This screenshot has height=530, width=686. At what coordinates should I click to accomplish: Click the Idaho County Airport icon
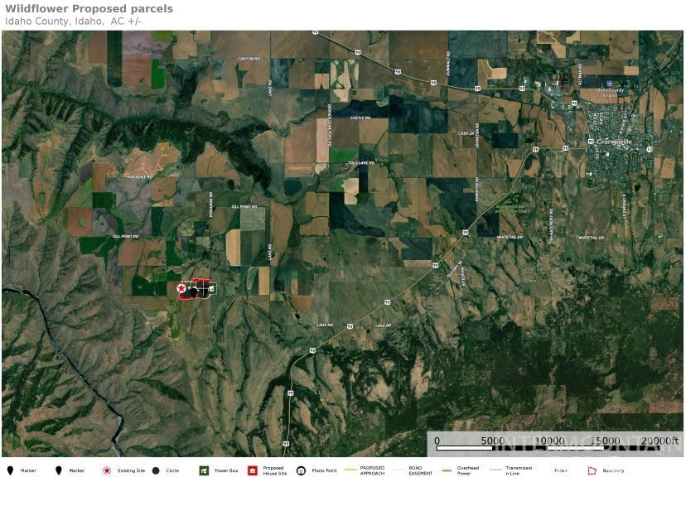[610, 84]
